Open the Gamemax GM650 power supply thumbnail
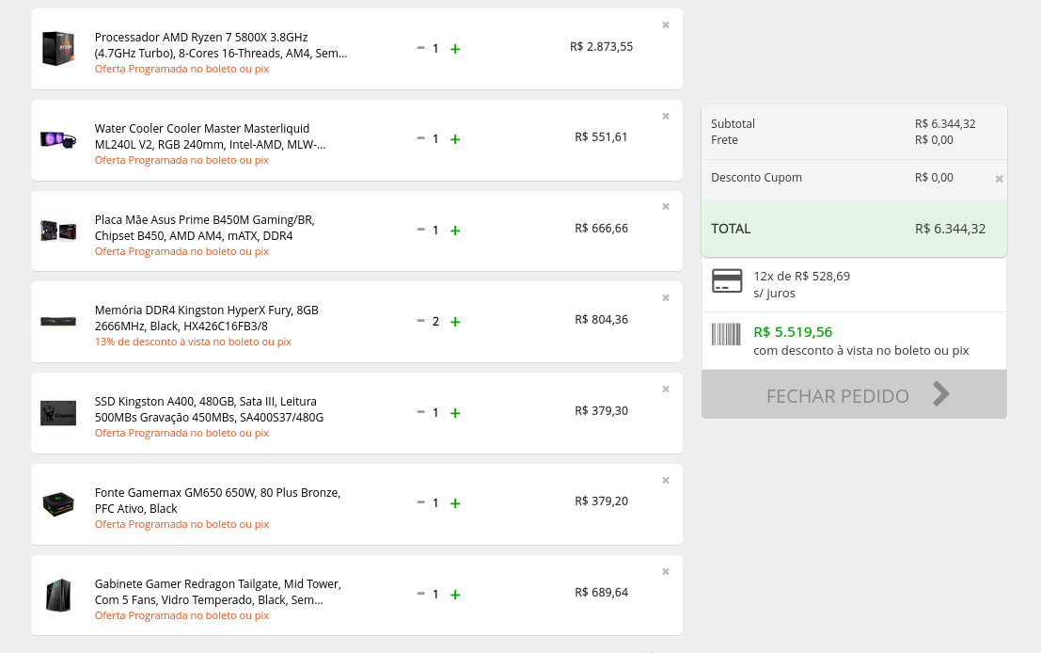 [58, 503]
